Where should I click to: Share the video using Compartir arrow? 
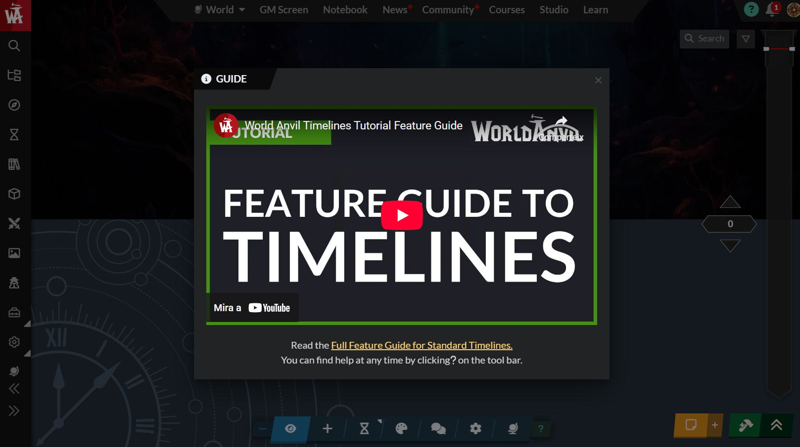(561, 128)
